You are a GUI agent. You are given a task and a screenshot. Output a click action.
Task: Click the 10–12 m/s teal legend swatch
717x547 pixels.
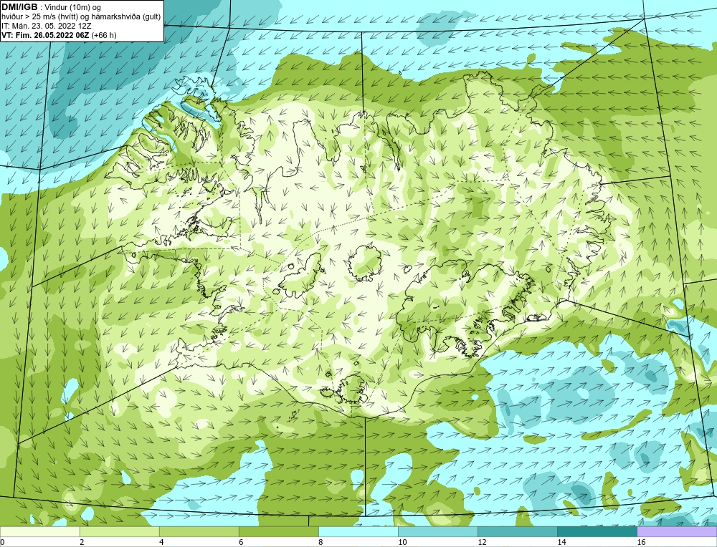click(x=437, y=532)
